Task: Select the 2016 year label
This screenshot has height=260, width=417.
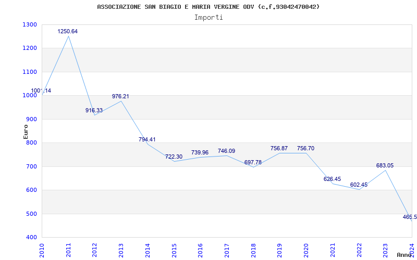Action: point(201,251)
